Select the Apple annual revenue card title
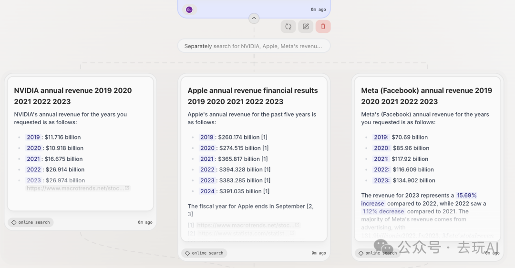The width and height of the screenshot is (515, 268). coord(253,96)
